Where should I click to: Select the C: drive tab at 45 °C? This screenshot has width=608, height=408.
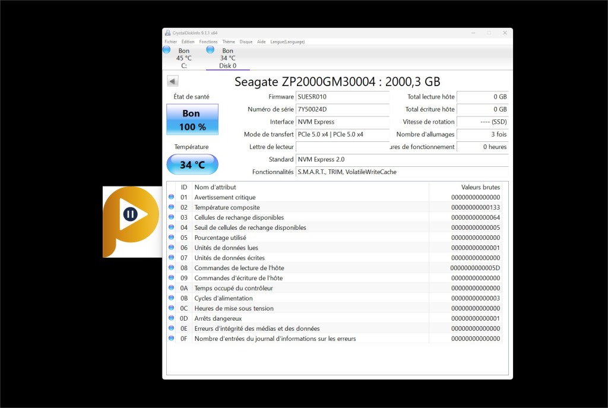(x=184, y=58)
